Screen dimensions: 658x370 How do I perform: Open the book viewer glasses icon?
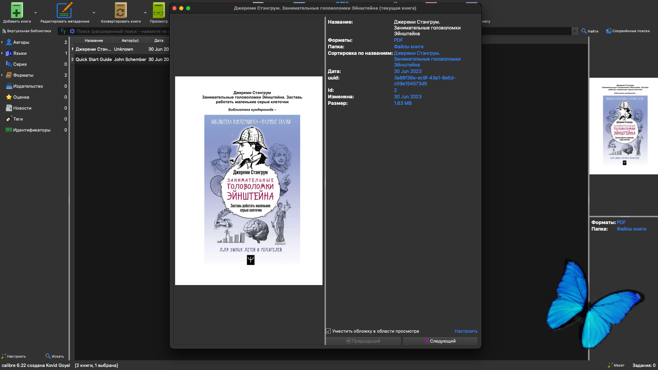coord(159,10)
